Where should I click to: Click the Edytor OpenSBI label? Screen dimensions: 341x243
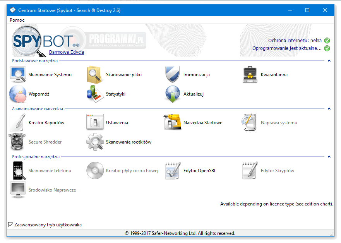point(199,171)
